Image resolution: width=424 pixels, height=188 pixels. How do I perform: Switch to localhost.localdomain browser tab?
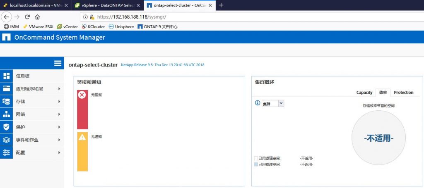tap(35, 5)
